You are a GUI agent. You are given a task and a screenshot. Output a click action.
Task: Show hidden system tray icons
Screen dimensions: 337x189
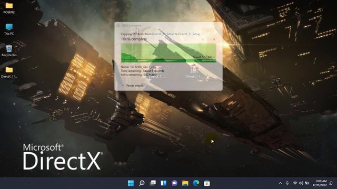280,183
